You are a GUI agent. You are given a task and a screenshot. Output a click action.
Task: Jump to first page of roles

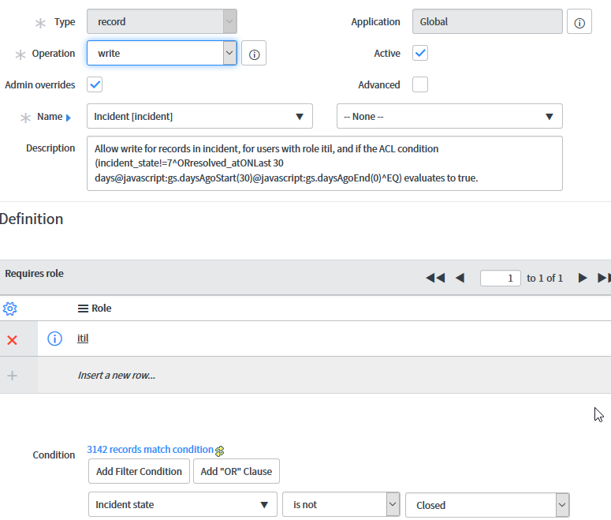tap(435, 278)
